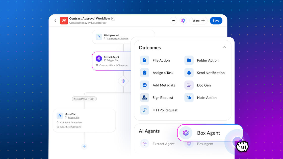Click the highlighted Box Agent atom icon
Image resolution: width=283 pixels, height=159 pixels.
point(186,133)
